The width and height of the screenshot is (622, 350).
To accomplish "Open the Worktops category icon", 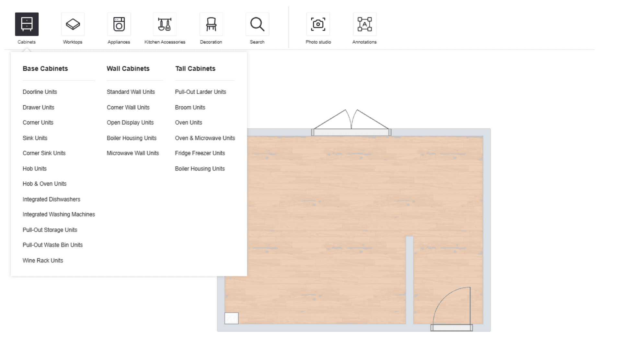I will tap(73, 24).
